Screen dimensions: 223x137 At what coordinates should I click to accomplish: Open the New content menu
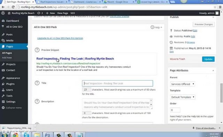tap(50, 13)
